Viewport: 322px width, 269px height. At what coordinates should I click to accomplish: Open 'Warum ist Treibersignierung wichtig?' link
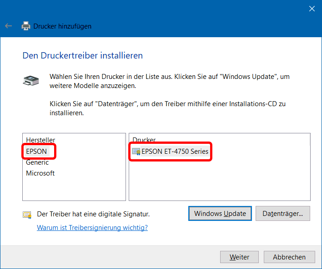pyautogui.click(x=92, y=228)
